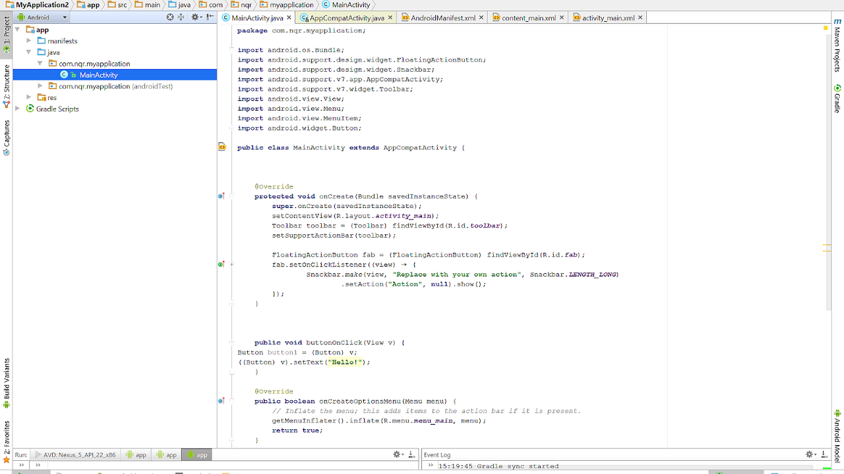Toggle the Build Variants tool window

click(7, 384)
